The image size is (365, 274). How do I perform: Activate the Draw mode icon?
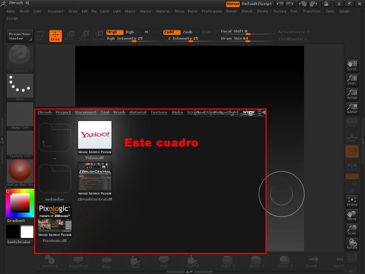tap(55, 36)
